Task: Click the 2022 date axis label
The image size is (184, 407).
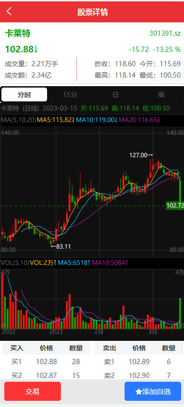Action: point(9,332)
